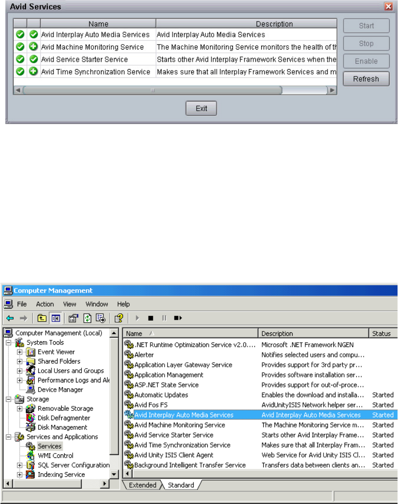
Task: Click Refresh button in Avid Services
Action: point(366,79)
